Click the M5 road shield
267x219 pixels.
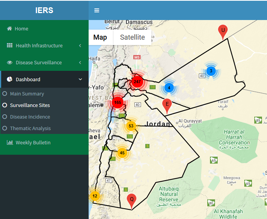pos(137,57)
